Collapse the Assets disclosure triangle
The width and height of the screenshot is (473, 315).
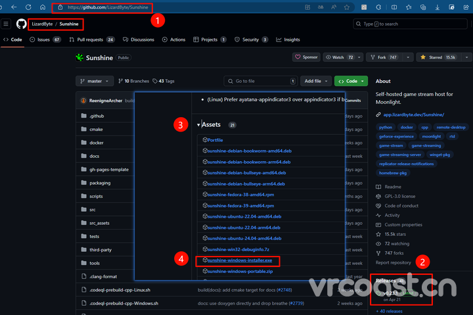tap(198, 125)
